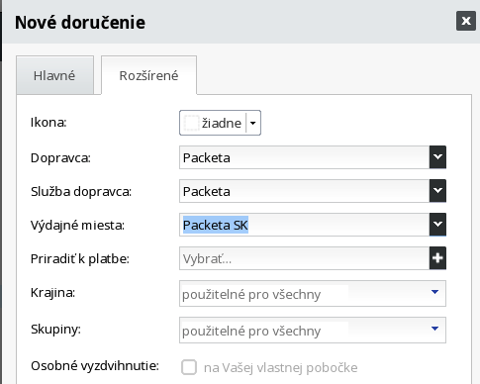The width and height of the screenshot is (480, 384).
Task: Close the Nové doručenie dialog
Action: (466, 21)
